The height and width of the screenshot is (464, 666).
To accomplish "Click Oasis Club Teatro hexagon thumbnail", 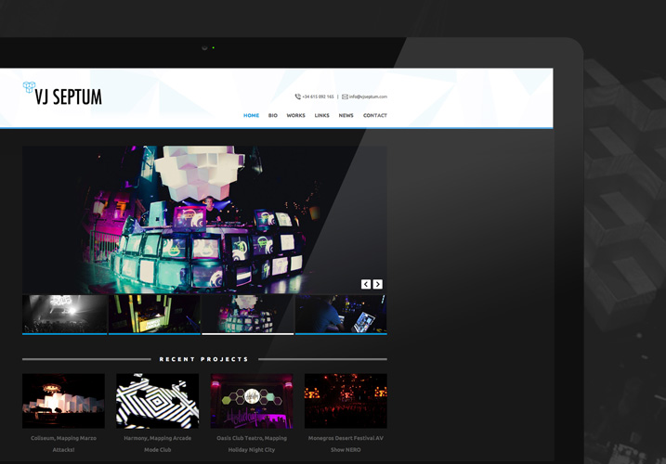I will pos(251,401).
